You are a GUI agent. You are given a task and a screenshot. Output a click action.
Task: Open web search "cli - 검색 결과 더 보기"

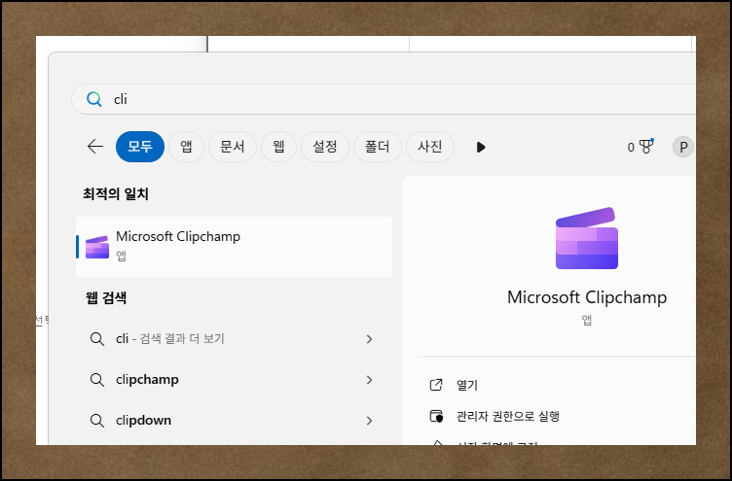234,339
